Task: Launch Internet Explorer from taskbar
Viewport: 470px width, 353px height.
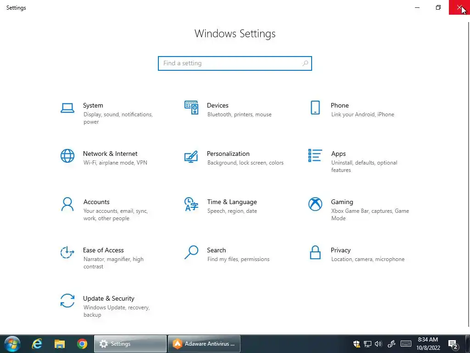Action: pyautogui.click(x=37, y=344)
